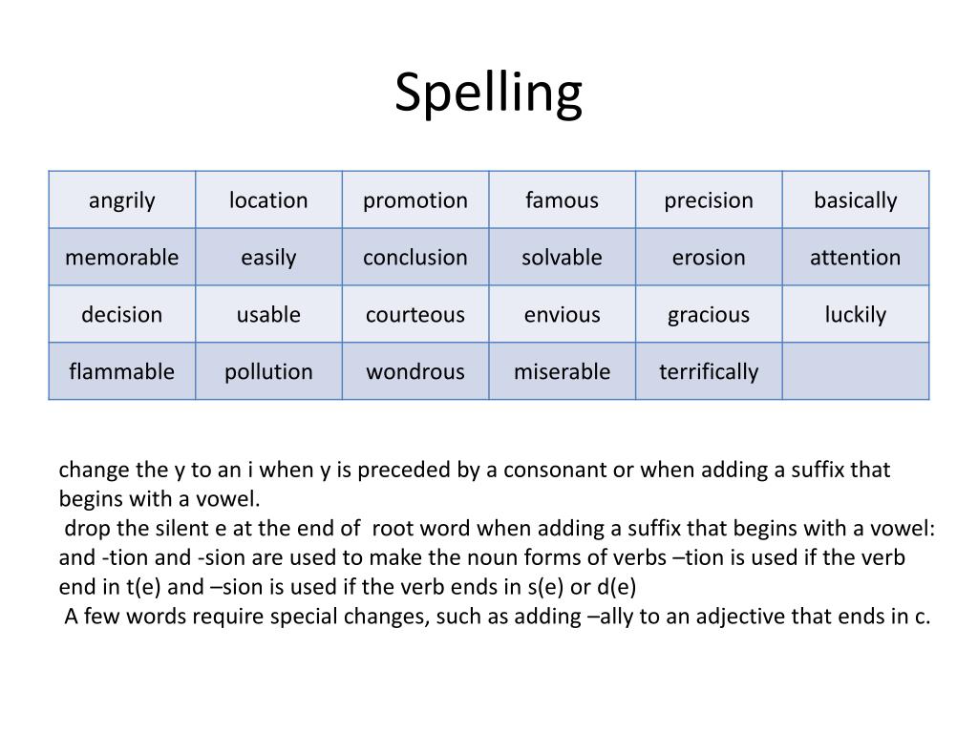Click the rule text about adding –ally

pyautogui.click(x=497, y=616)
